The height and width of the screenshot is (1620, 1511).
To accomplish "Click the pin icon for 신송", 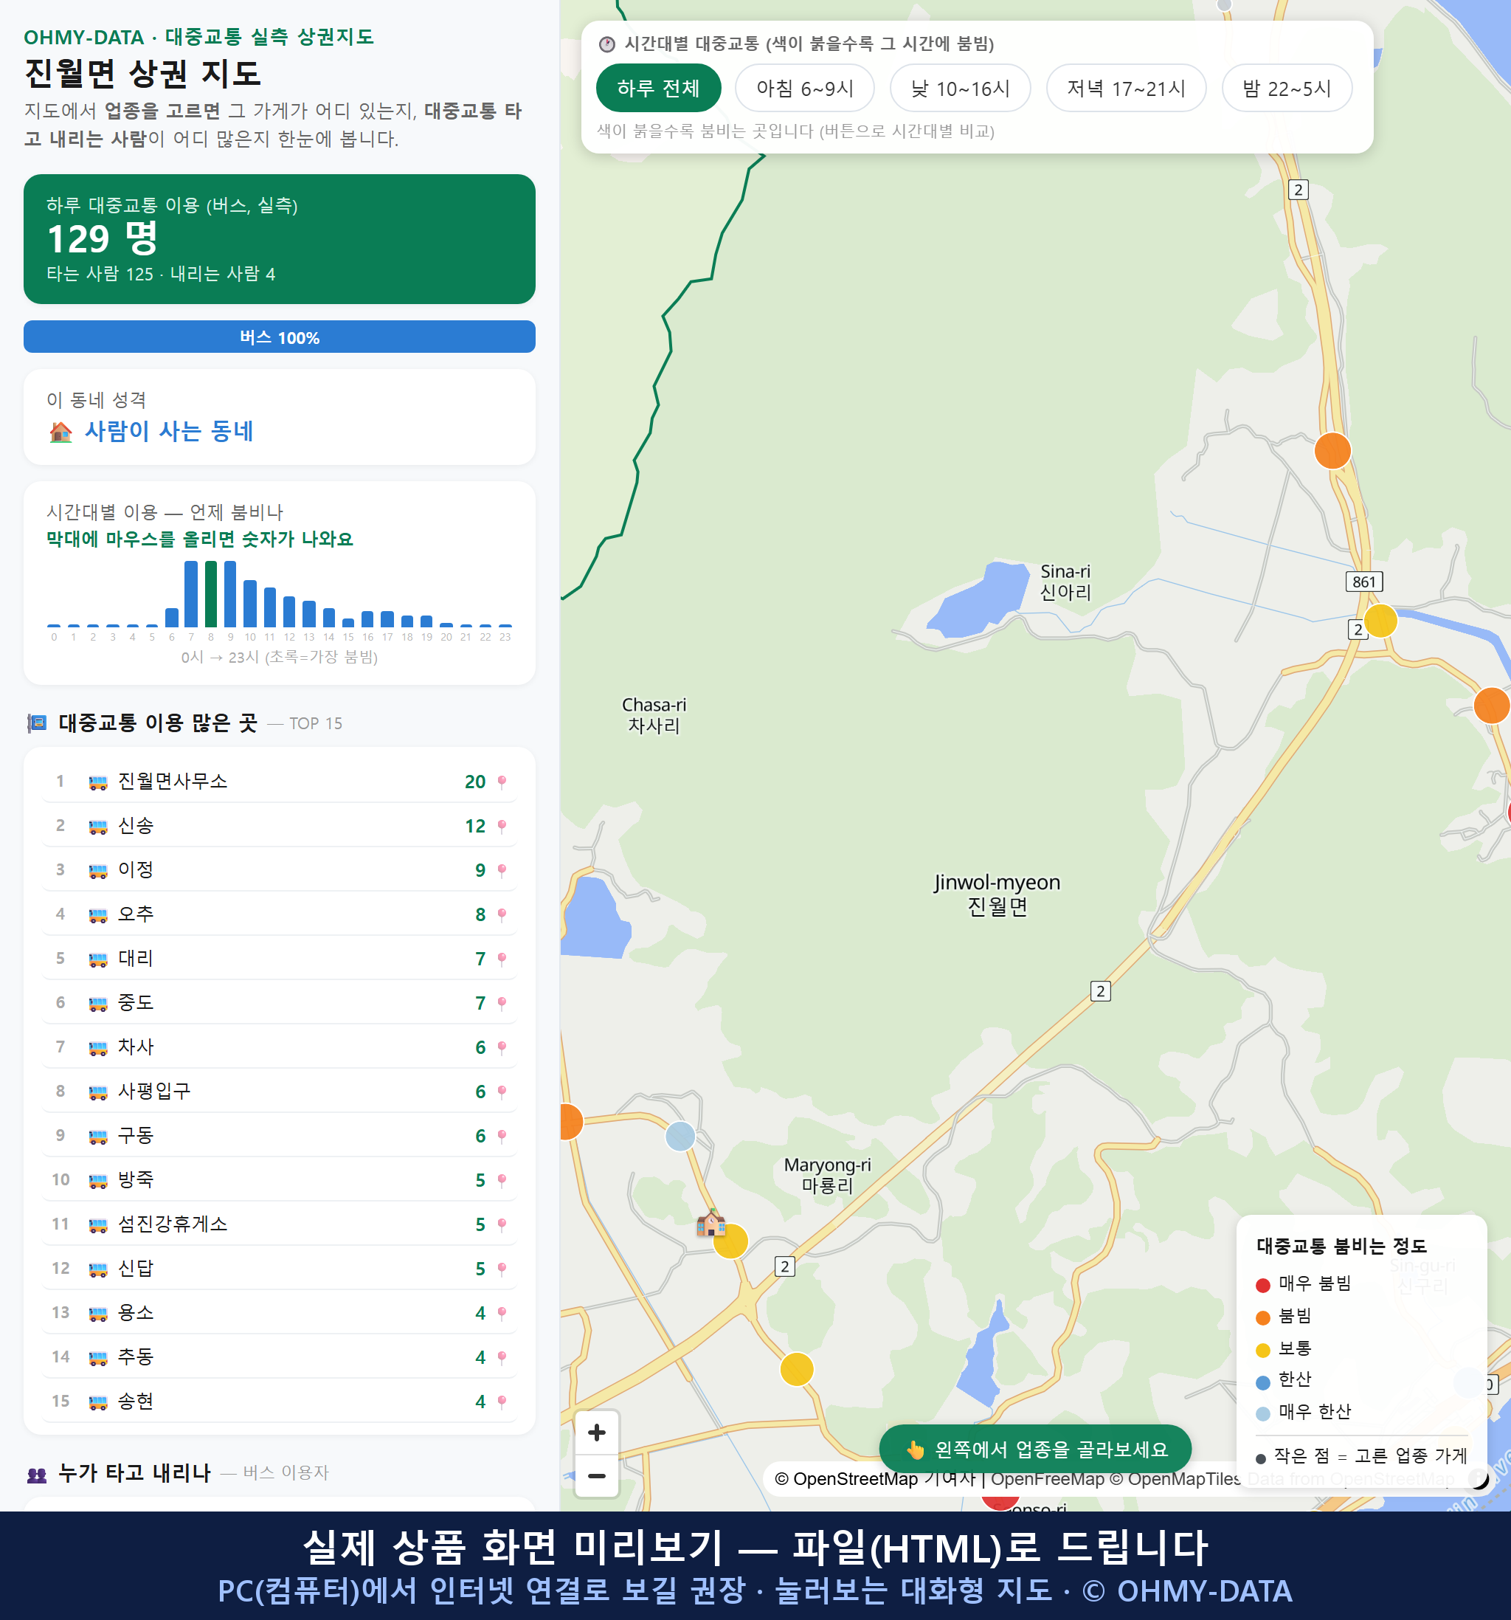I will (502, 827).
